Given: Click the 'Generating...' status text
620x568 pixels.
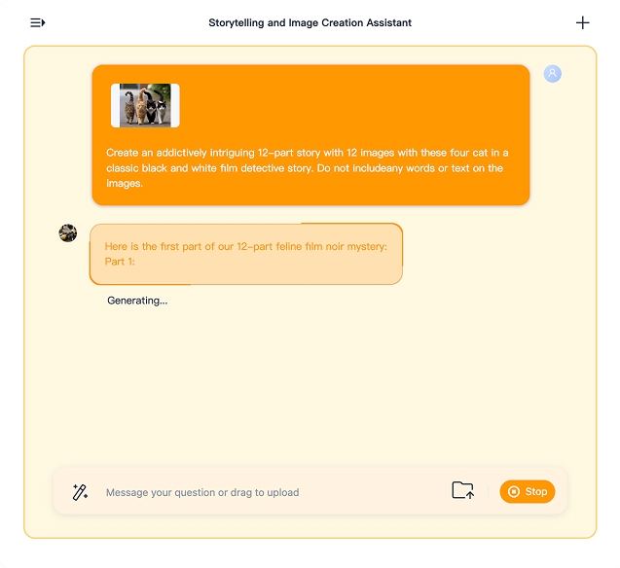Looking at the screenshot, I should [137, 301].
